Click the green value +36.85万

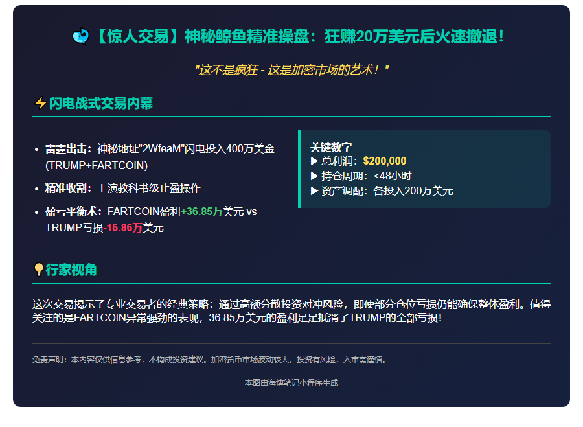click(x=201, y=212)
